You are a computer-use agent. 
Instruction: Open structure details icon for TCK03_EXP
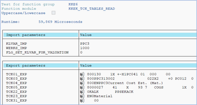coord(82,79)
